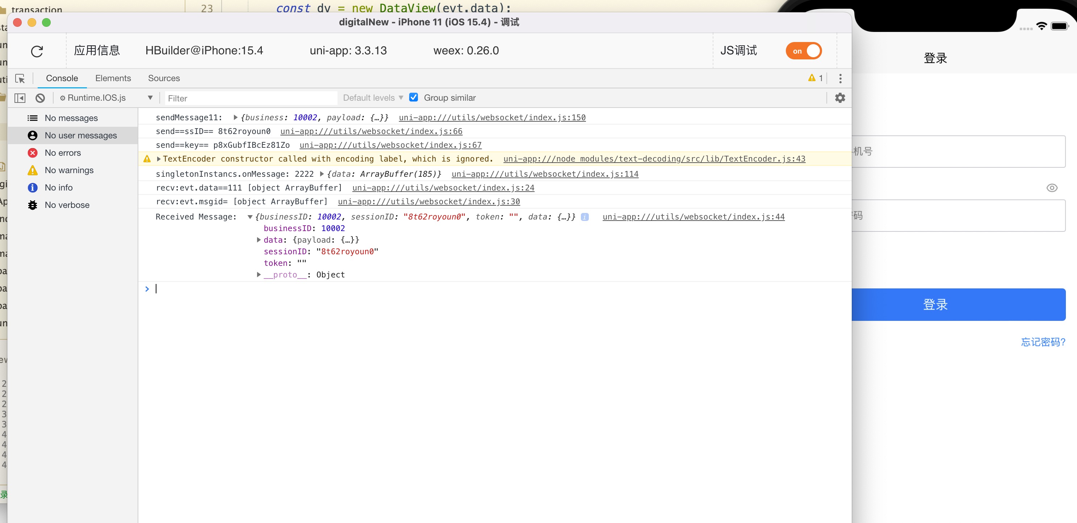Viewport: 1077px width, 523px height.
Task: Focus the password field on simulator
Action: point(958,215)
